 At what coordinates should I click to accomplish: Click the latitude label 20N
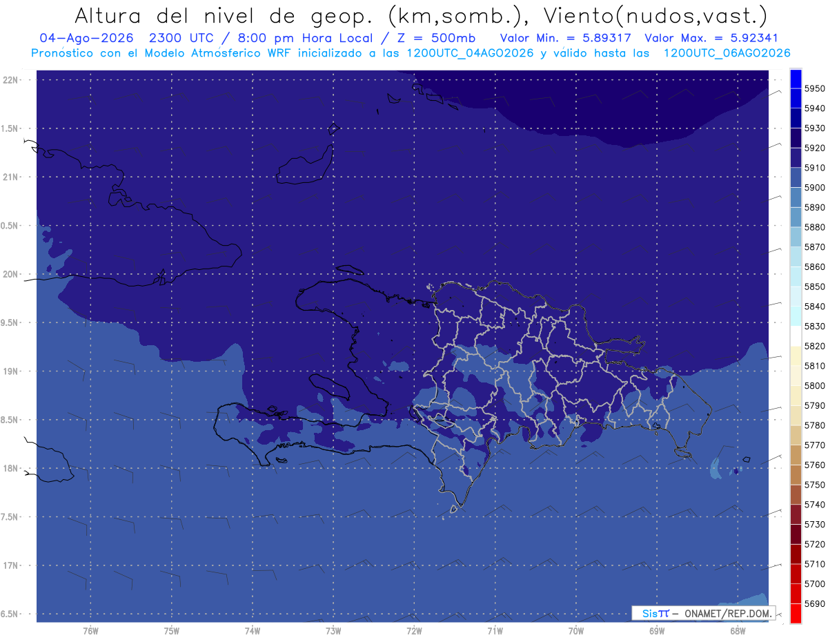[x=12, y=274]
